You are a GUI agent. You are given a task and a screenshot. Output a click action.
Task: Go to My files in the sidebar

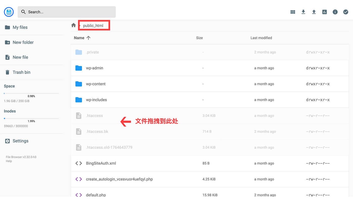click(20, 27)
